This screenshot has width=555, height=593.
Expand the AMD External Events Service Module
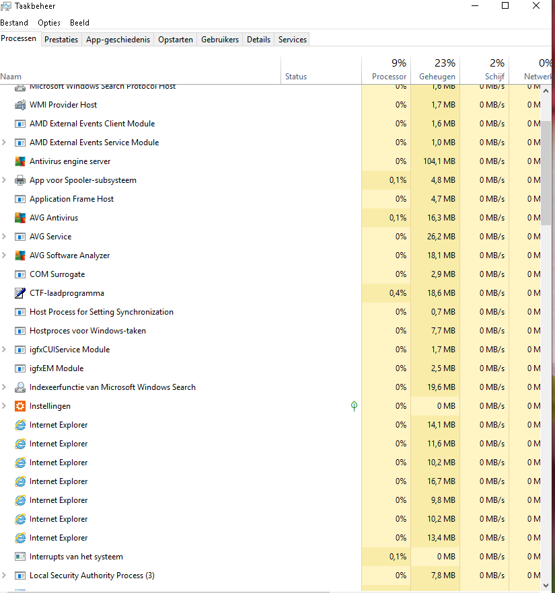coord(4,143)
